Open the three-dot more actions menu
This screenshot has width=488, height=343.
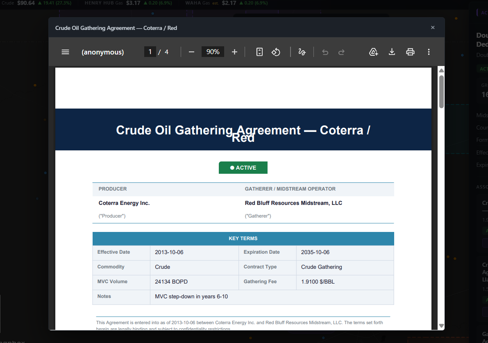429,52
